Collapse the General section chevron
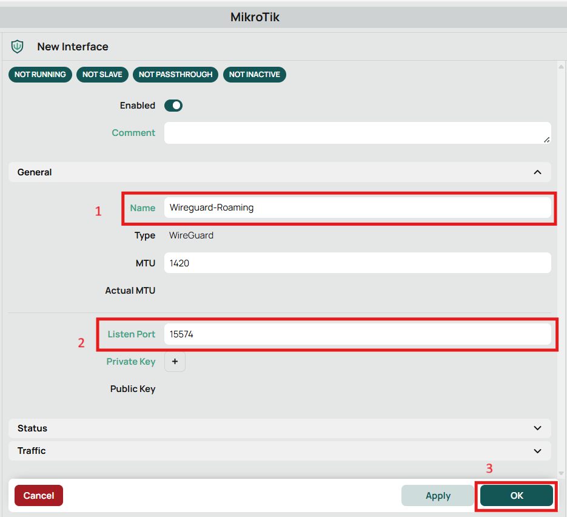This screenshot has width=567, height=517. pos(538,172)
